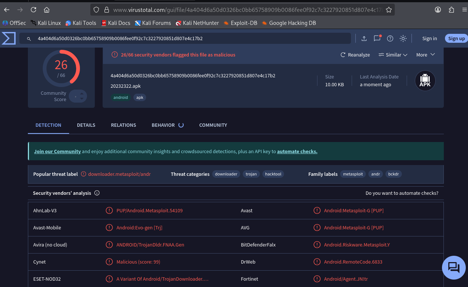Open the Firefox account icon
The image size is (468, 287).
point(438,10)
